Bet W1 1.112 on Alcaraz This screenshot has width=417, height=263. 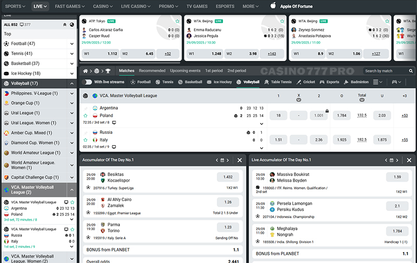(x=100, y=54)
